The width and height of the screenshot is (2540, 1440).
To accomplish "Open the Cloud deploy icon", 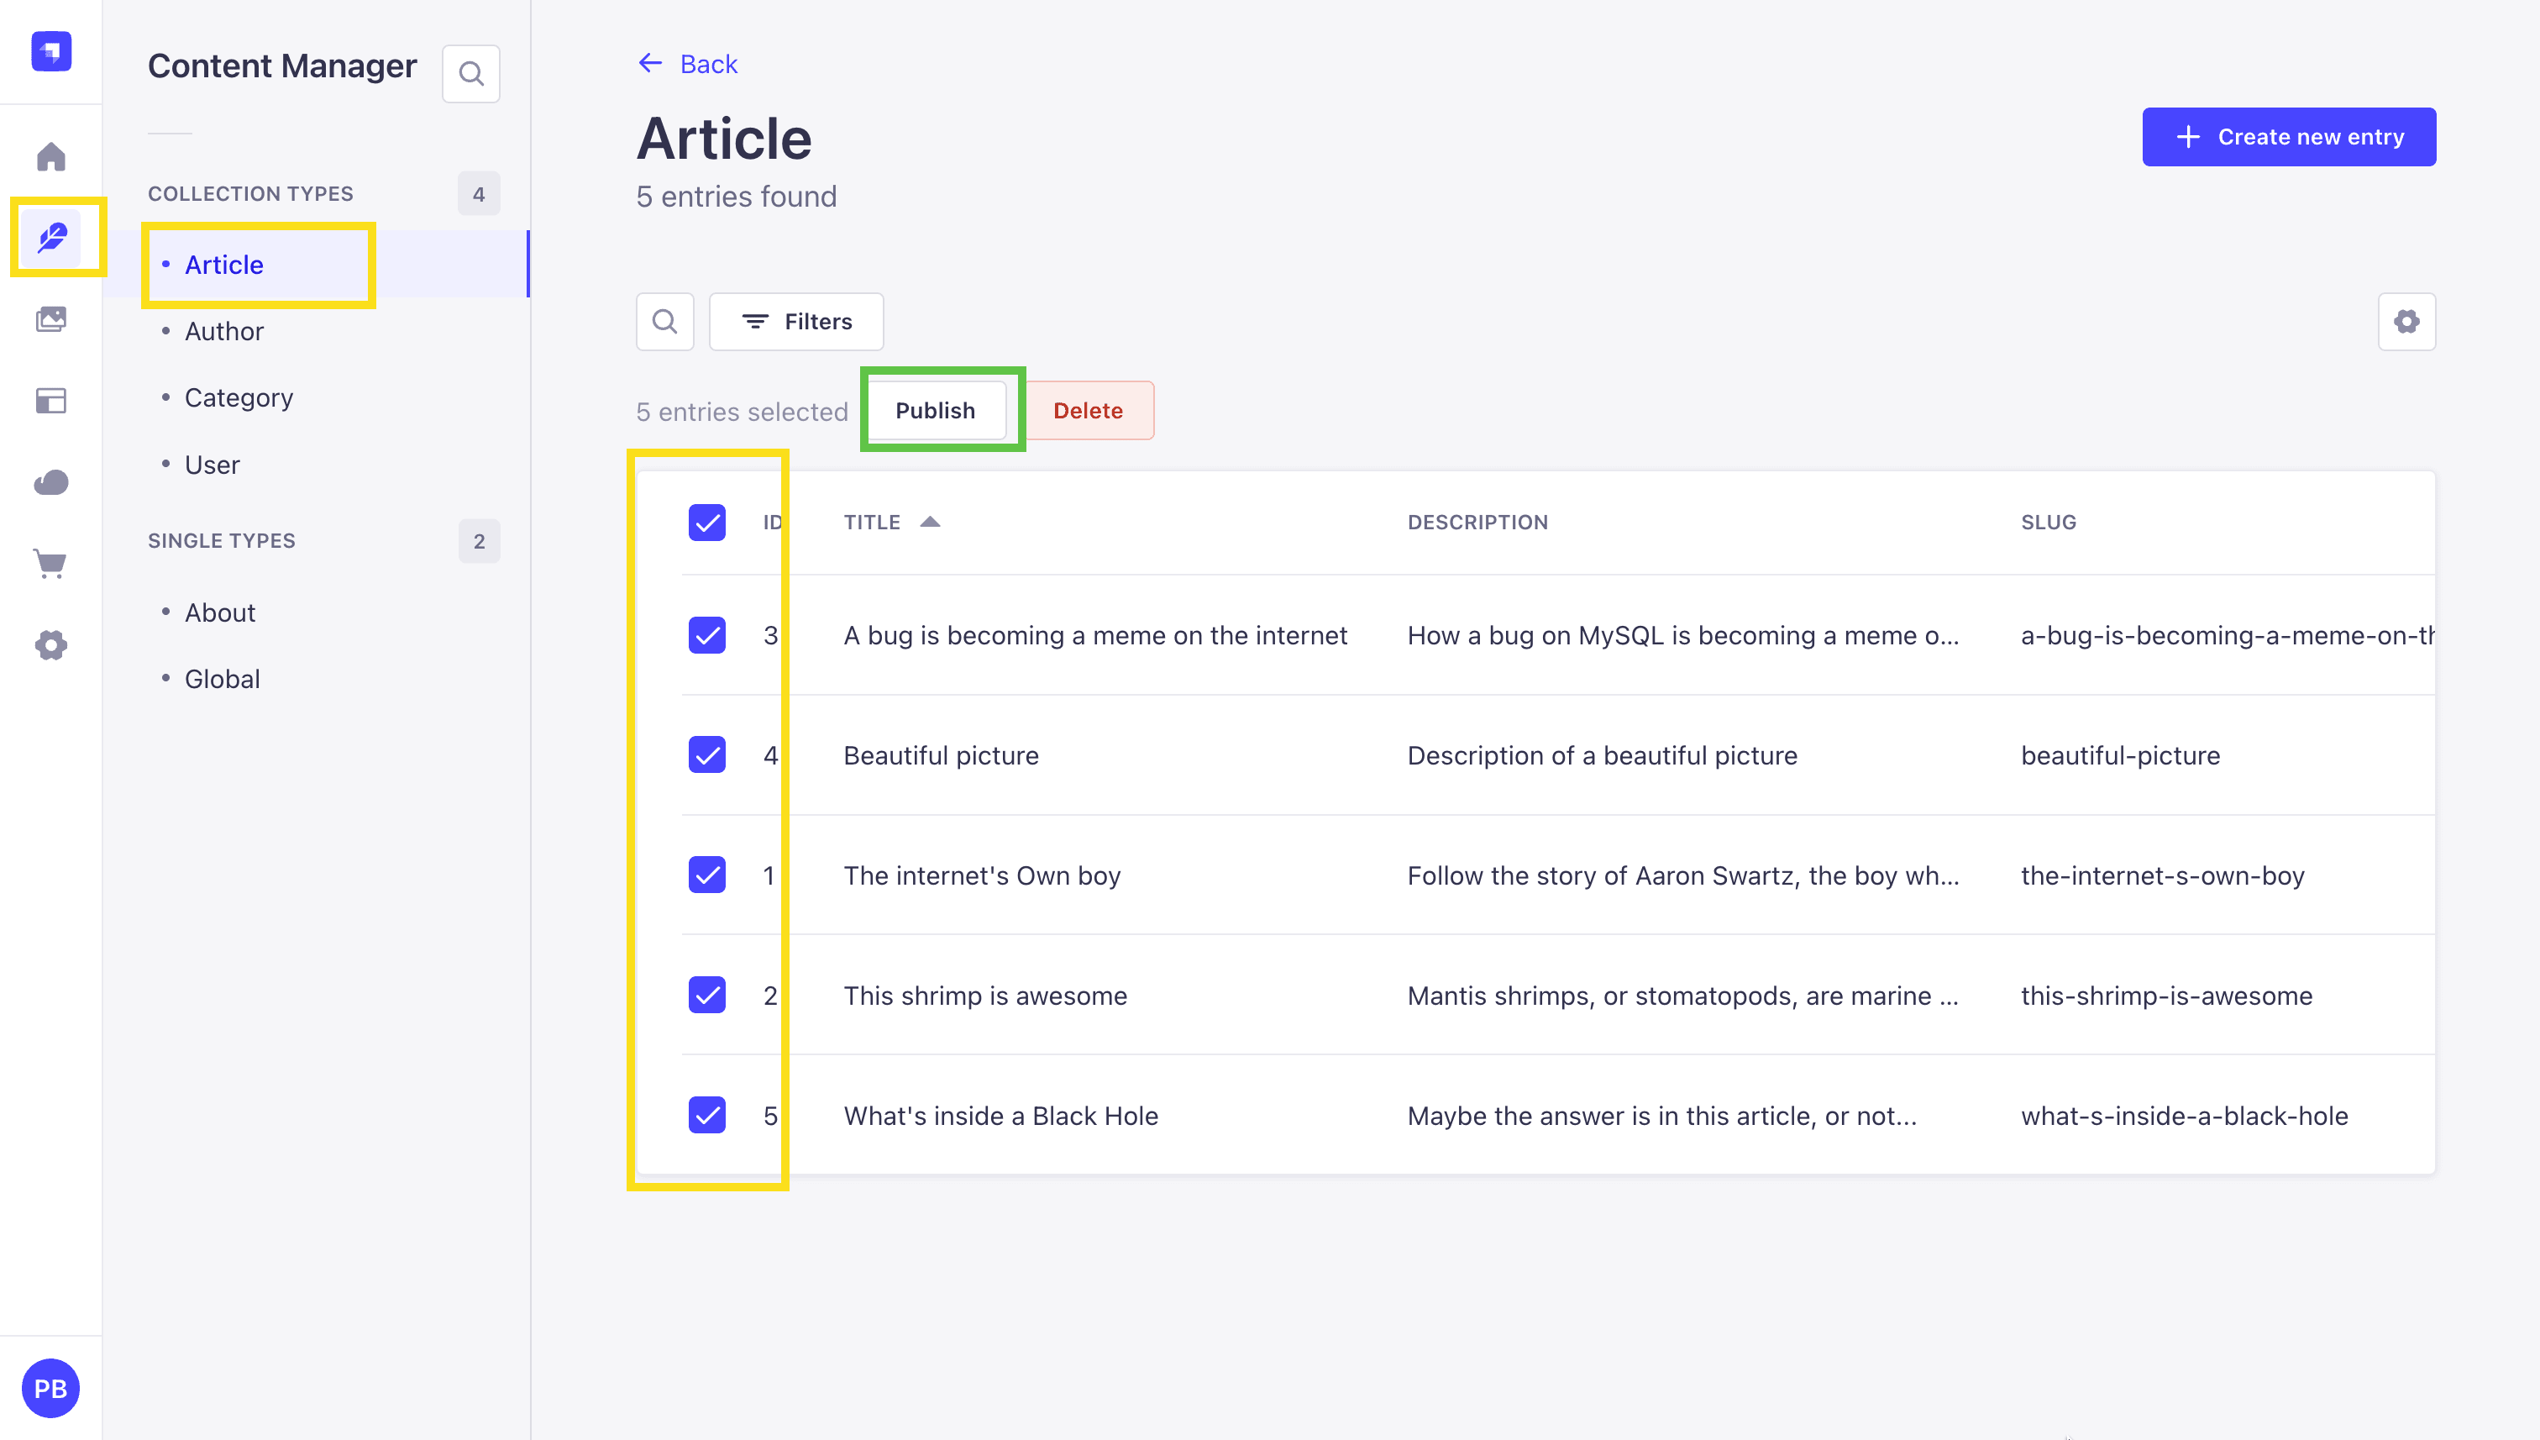I will point(50,482).
